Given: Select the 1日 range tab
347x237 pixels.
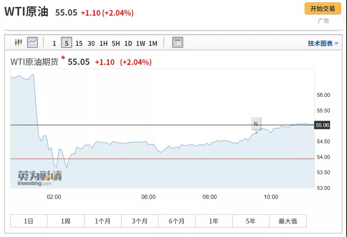Looking at the screenshot, I should pos(28,221).
